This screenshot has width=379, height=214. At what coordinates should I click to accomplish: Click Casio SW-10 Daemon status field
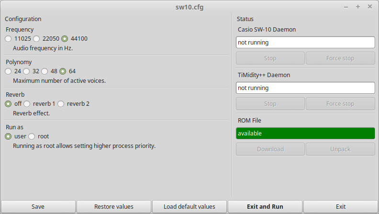305,43
